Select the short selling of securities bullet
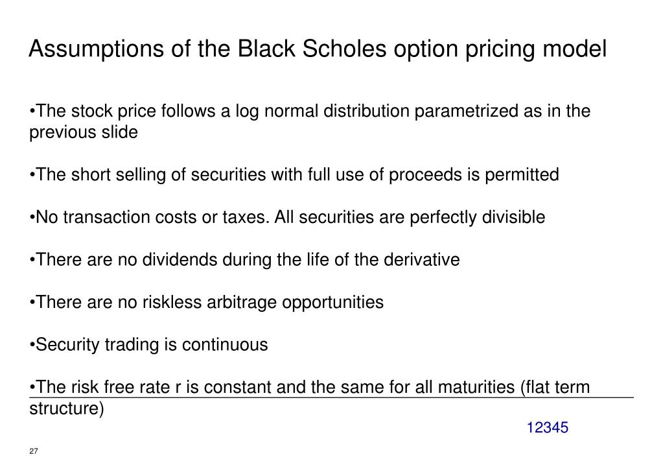This screenshot has height=459, width=663. (x=294, y=174)
